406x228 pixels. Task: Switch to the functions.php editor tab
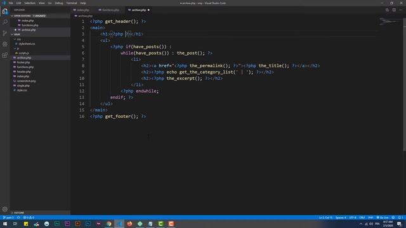point(110,10)
